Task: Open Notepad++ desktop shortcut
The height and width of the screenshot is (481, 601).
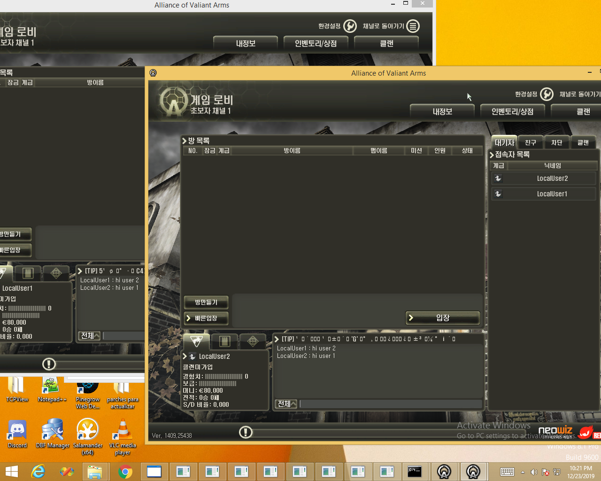Action: (52, 389)
